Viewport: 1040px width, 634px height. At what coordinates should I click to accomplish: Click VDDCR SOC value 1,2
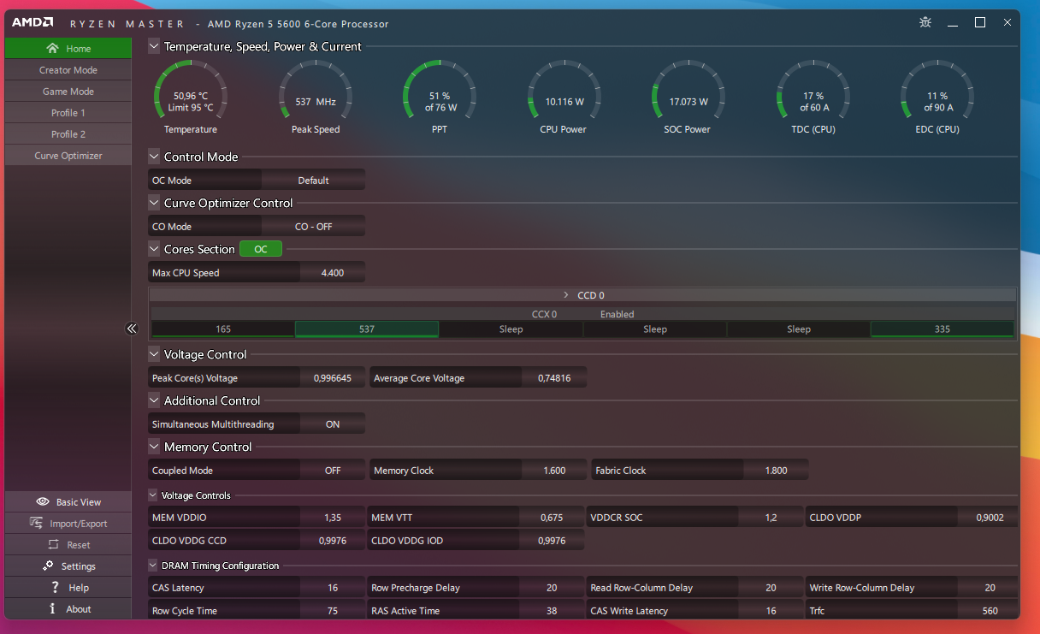[771, 518]
